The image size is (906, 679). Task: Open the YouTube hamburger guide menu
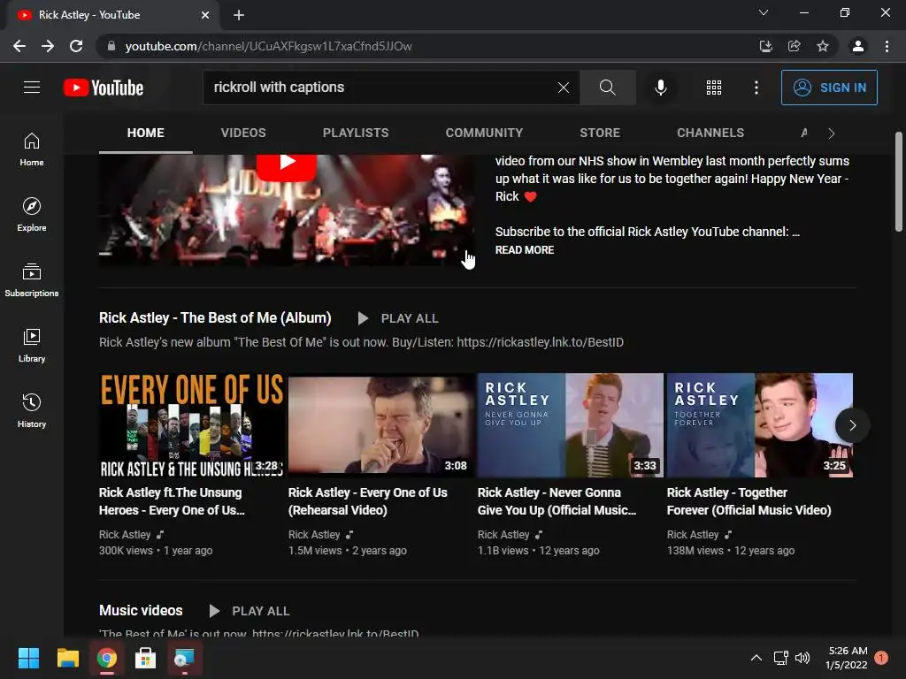[x=32, y=88]
